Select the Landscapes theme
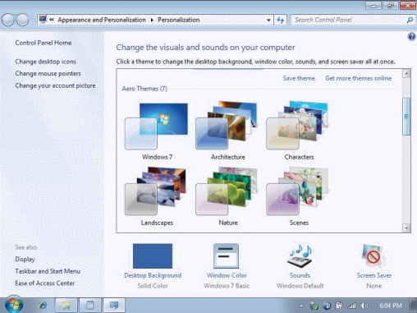 [157, 196]
